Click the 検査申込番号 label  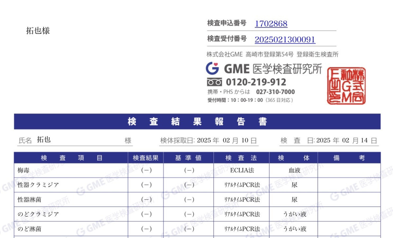click(x=227, y=23)
